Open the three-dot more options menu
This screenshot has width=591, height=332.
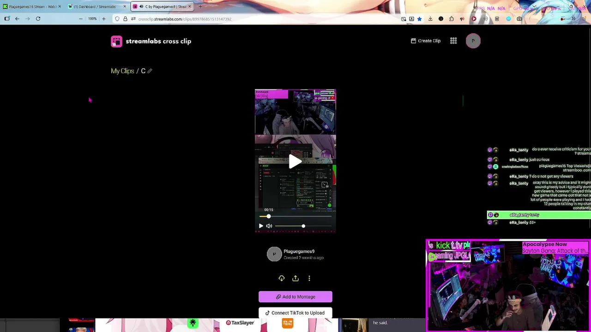click(309, 279)
